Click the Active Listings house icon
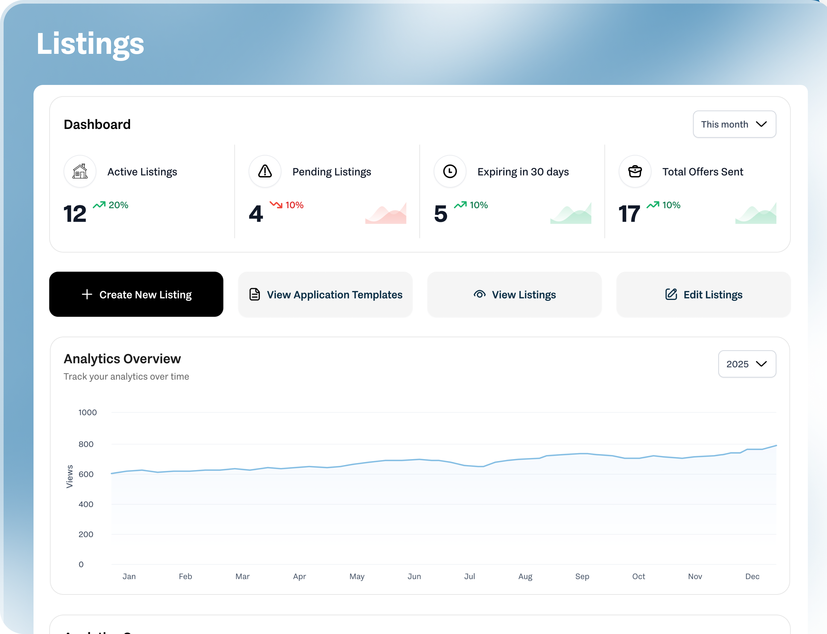827x634 pixels. [x=80, y=171]
